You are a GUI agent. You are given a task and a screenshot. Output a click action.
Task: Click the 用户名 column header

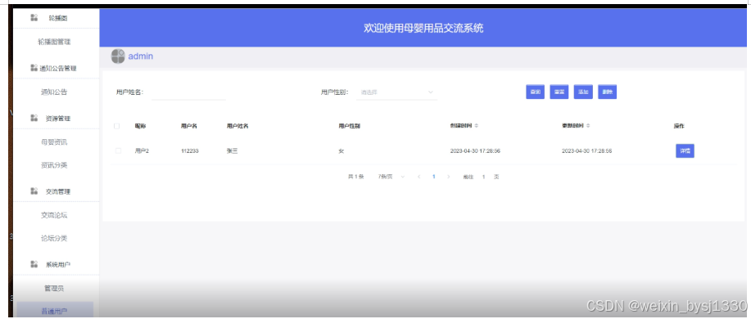[x=189, y=126]
